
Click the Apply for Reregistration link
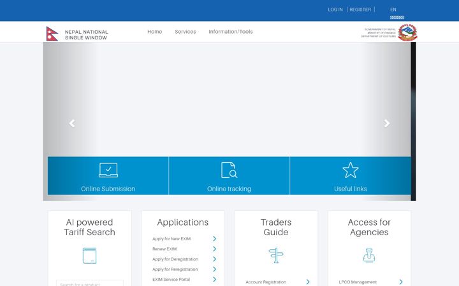[175, 269]
